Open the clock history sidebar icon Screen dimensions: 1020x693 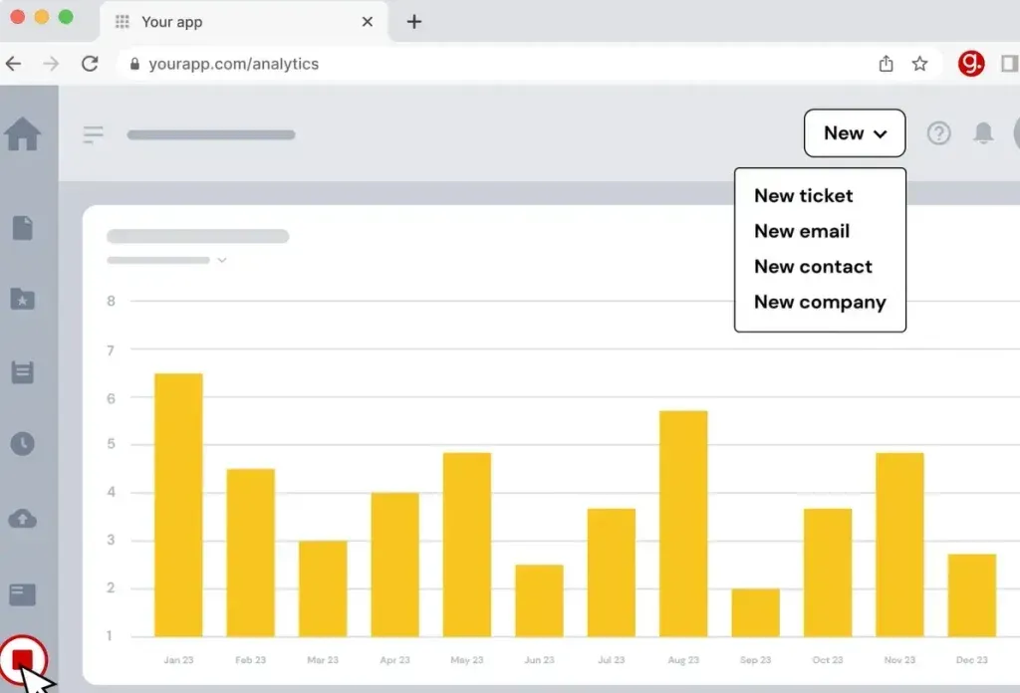(23, 444)
